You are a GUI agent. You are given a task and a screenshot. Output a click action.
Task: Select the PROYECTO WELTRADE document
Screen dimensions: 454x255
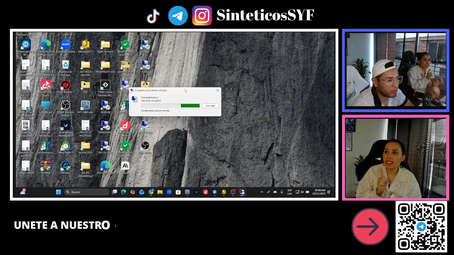85,129
